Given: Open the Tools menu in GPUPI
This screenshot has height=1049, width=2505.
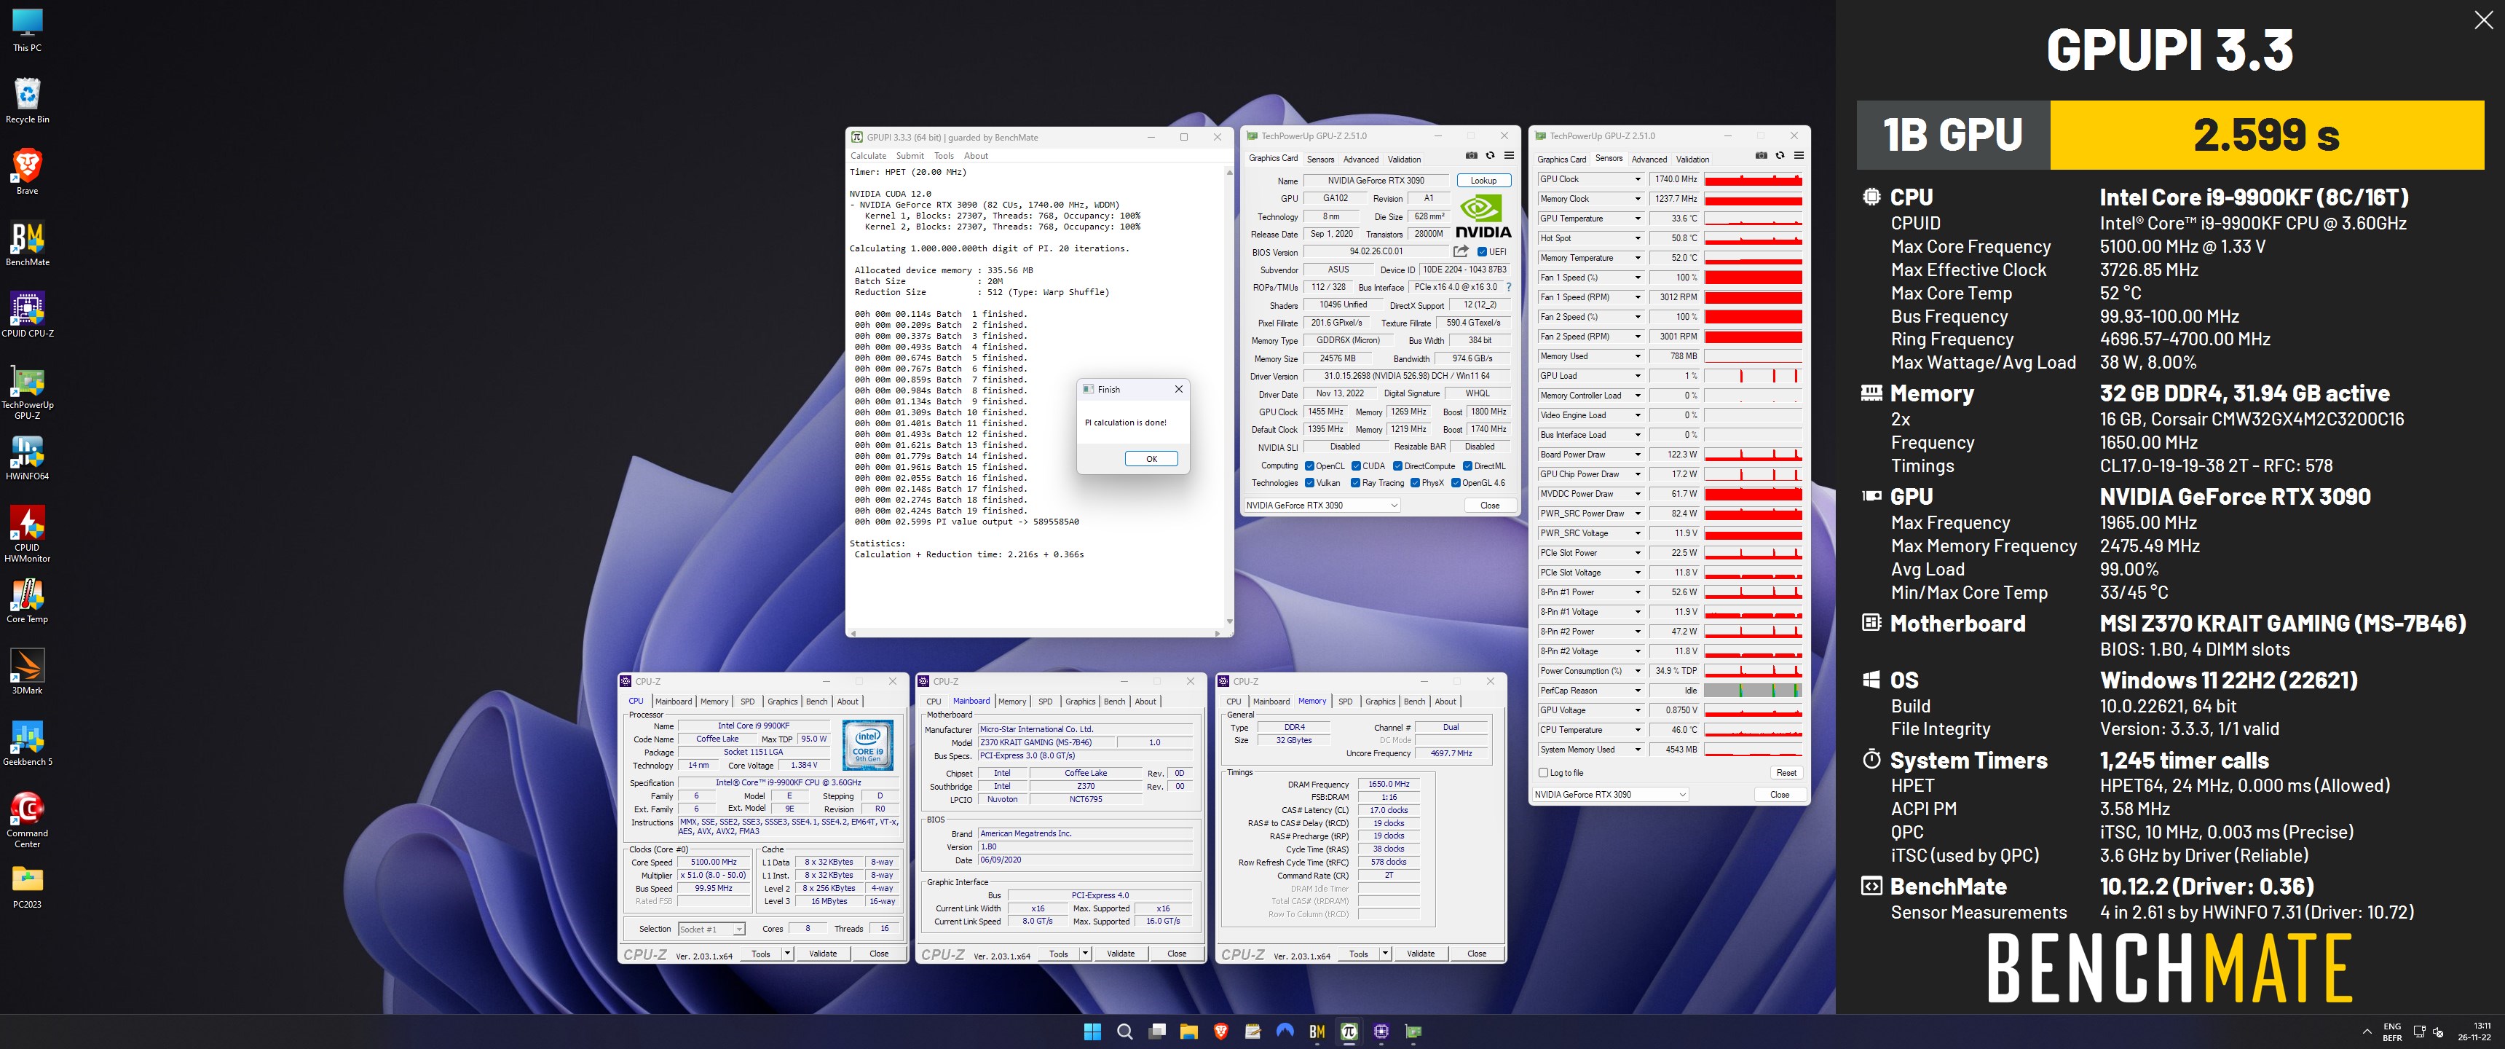Looking at the screenshot, I should [x=944, y=156].
